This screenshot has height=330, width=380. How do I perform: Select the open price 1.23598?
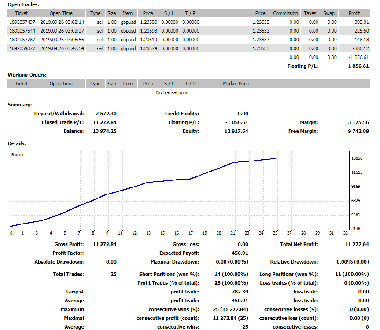point(148,31)
